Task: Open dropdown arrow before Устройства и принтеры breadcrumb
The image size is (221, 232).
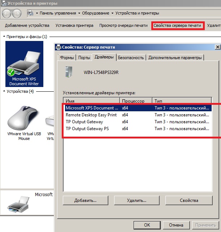Action: pyautogui.click(x=112, y=13)
